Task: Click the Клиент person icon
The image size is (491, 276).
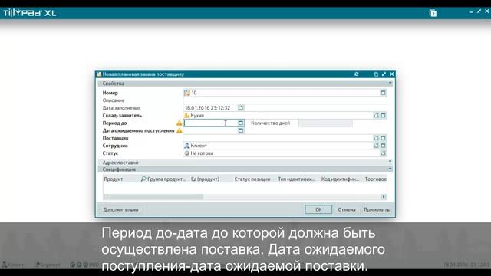Action: click(187, 146)
